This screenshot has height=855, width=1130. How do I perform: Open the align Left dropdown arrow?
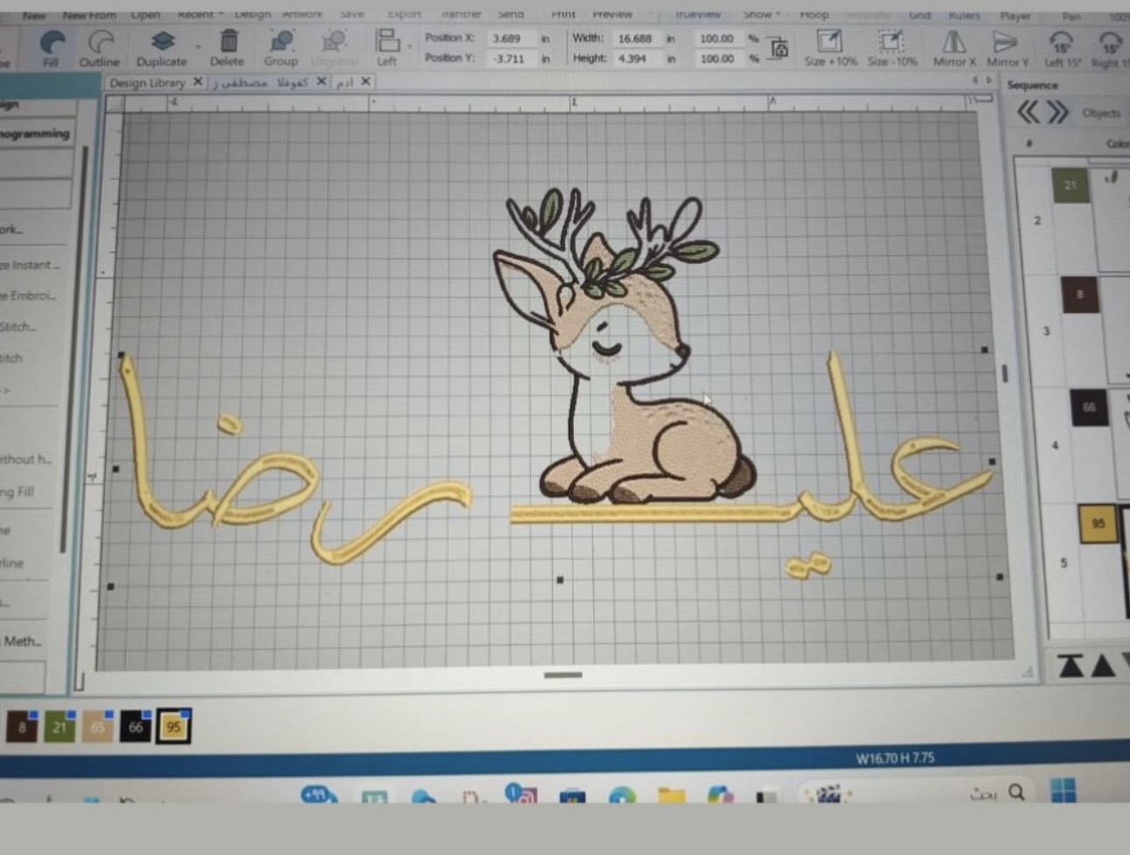[x=409, y=47]
